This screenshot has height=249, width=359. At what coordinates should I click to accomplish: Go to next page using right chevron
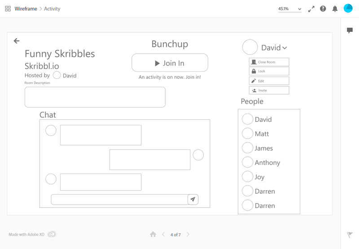point(188,234)
